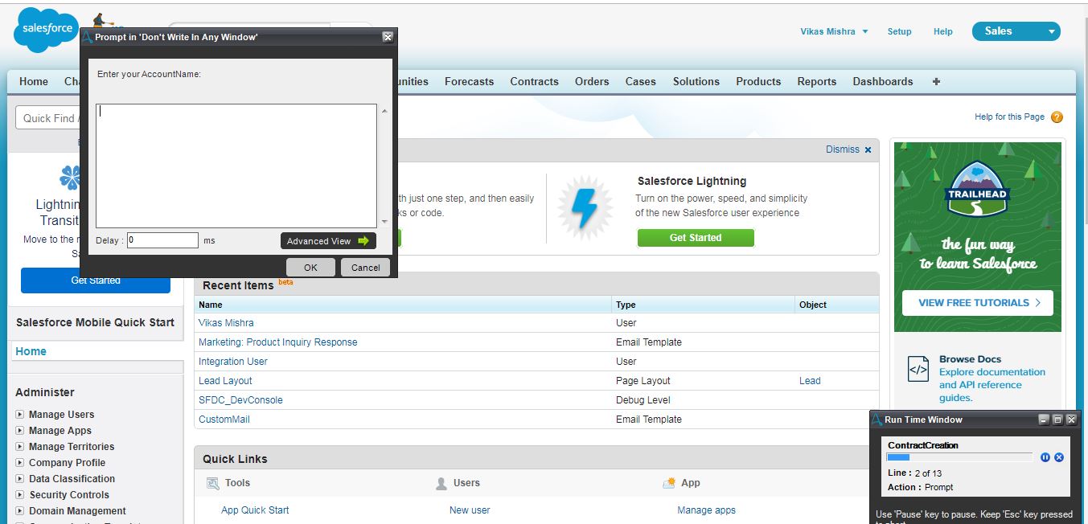1088x524 pixels.
Task: Switch to the Home tab
Action: (x=34, y=81)
